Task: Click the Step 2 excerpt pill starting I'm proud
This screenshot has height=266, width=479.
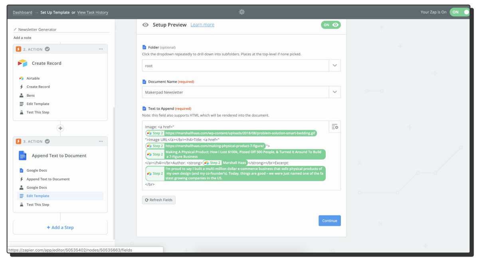Action: [236, 174]
